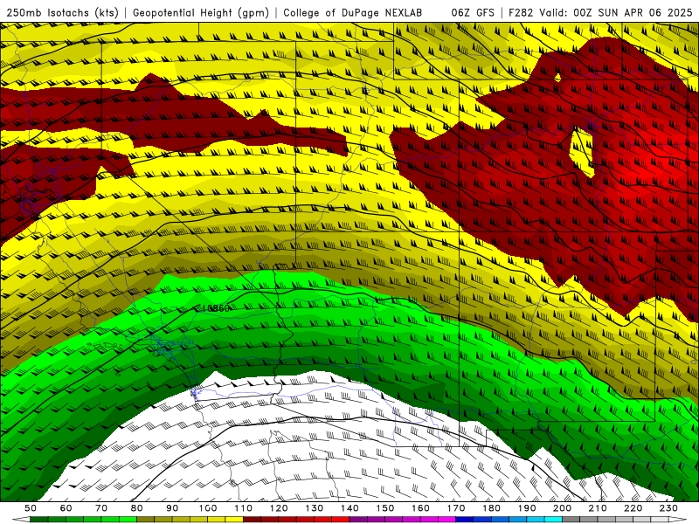
Task: Click the '06Z GFS' model run label
Action: [473, 13]
